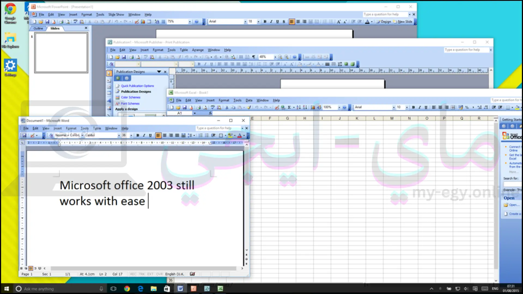Open the Publication Designs task pane dropdown arrow
The width and height of the screenshot is (523, 294).
click(x=159, y=72)
